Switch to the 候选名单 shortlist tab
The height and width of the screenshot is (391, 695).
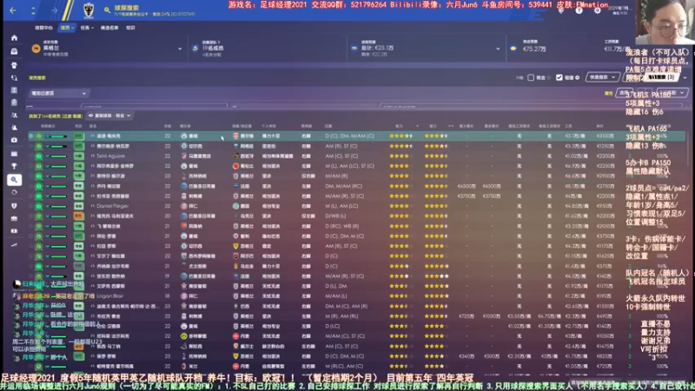(x=109, y=28)
